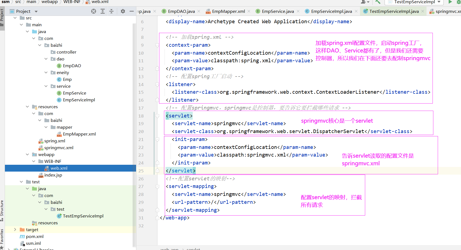461x250 pixels.
Task: Click the Expand All icon in Project panel
Action: click(103, 11)
